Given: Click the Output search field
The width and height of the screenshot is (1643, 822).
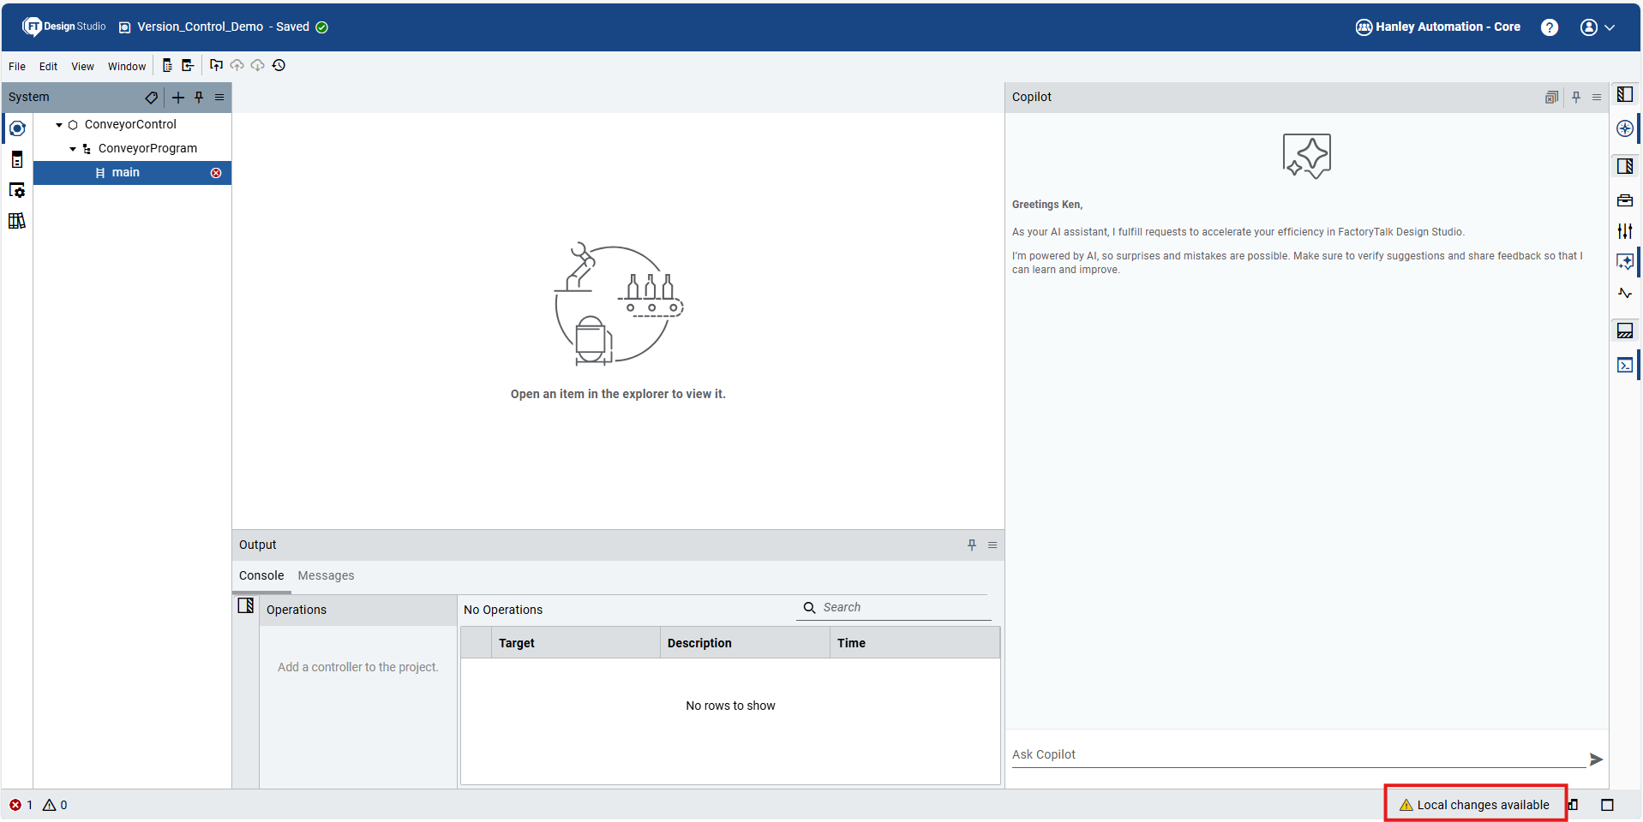Looking at the screenshot, I should coord(894,607).
